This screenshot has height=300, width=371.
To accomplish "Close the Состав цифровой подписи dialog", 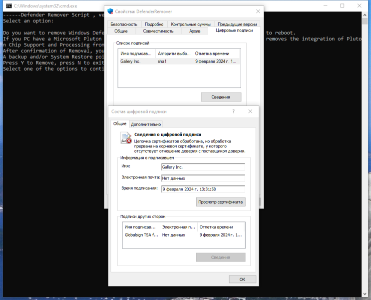I will click(250, 111).
